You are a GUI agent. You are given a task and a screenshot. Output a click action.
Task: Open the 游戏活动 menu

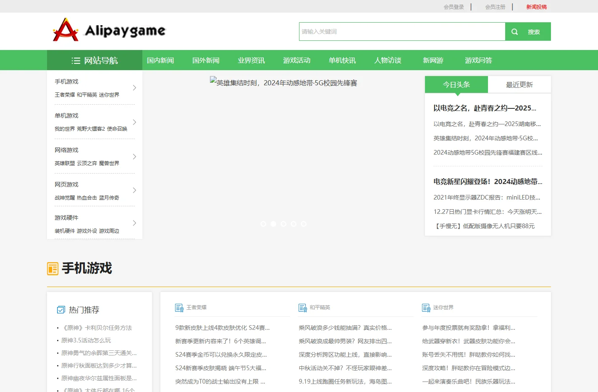[x=297, y=60]
